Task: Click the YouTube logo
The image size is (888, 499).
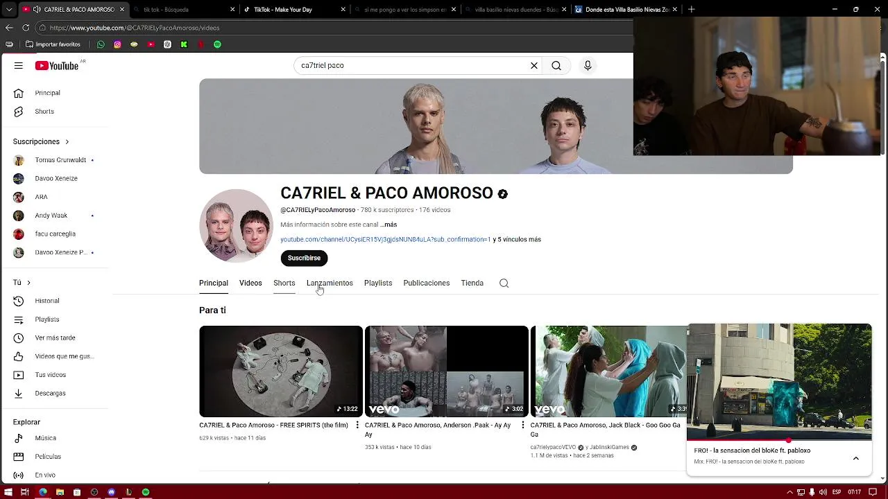Action: coord(57,65)
